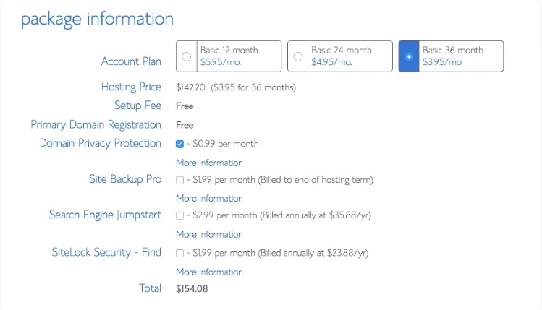Screen dimensions: 542x310
Task: Check the Search Engine Jumpstart option
Action: pyautogui.click(x=179, y=216)
